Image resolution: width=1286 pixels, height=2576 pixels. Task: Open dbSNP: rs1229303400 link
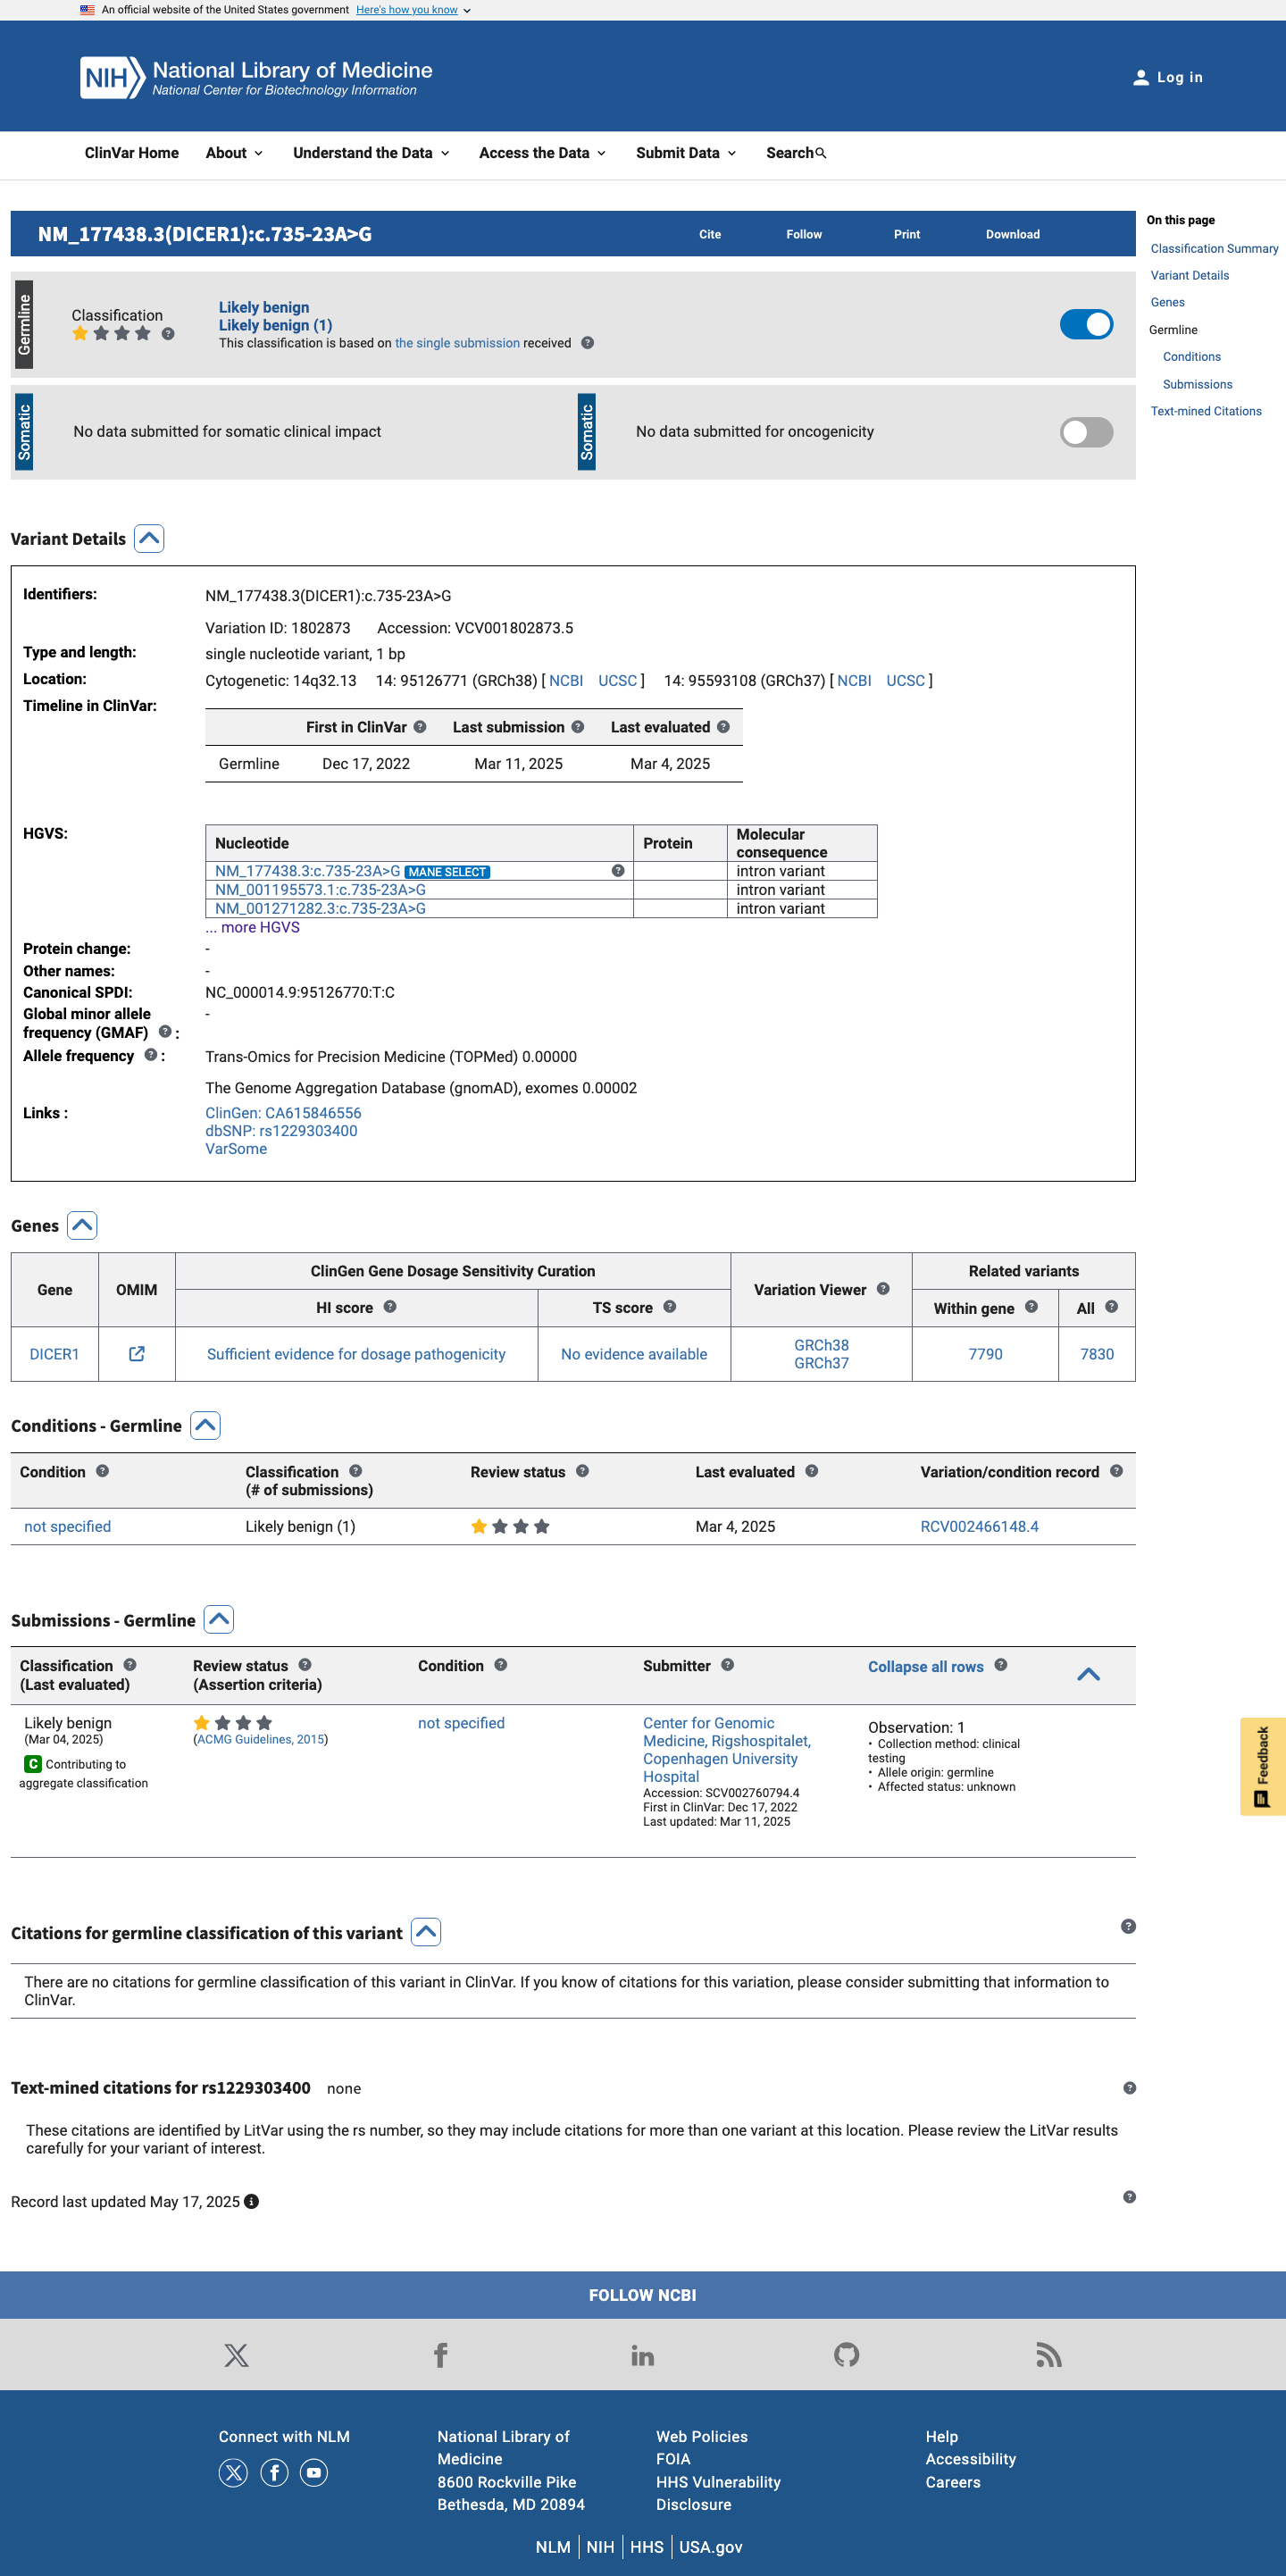[281, 1130]
